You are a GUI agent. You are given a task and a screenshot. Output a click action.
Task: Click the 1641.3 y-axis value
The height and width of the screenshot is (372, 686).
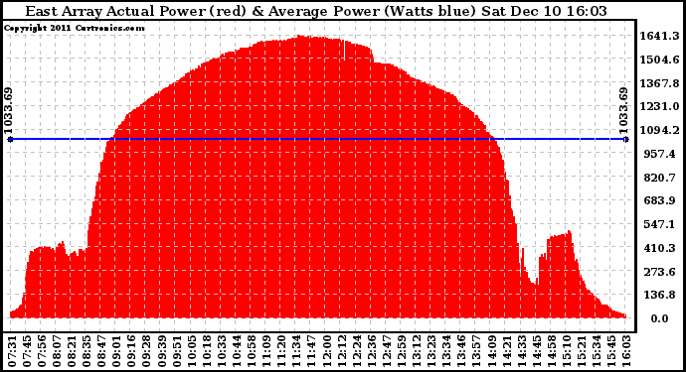click(660, 36)
